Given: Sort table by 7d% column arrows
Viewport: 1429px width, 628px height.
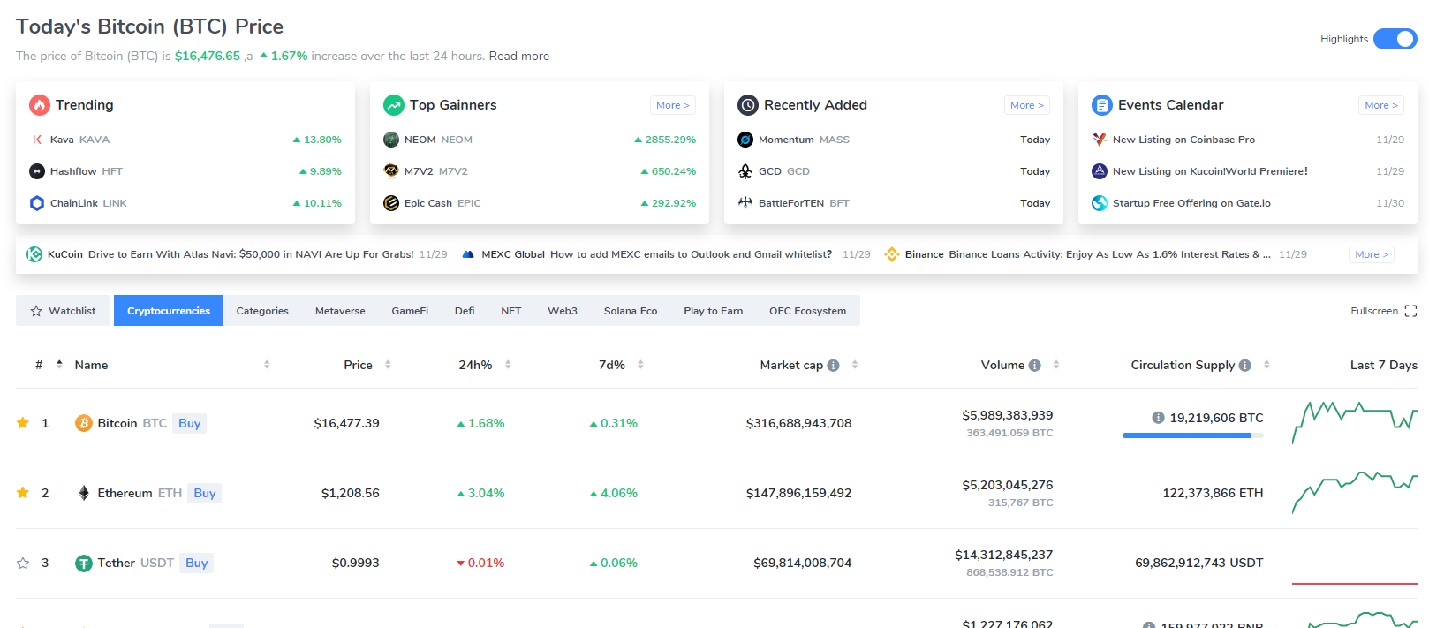Looking at the screenshot, I should 640,365.
